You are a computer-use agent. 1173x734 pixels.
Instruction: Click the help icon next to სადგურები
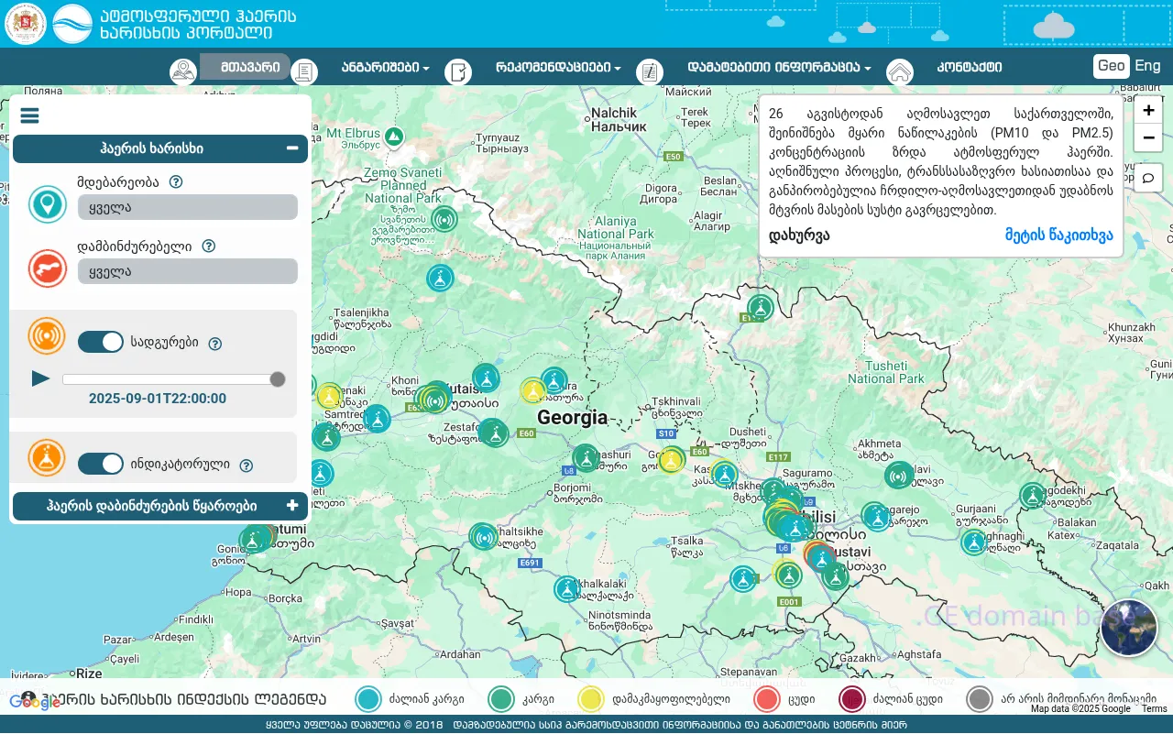tap(215, 344)
